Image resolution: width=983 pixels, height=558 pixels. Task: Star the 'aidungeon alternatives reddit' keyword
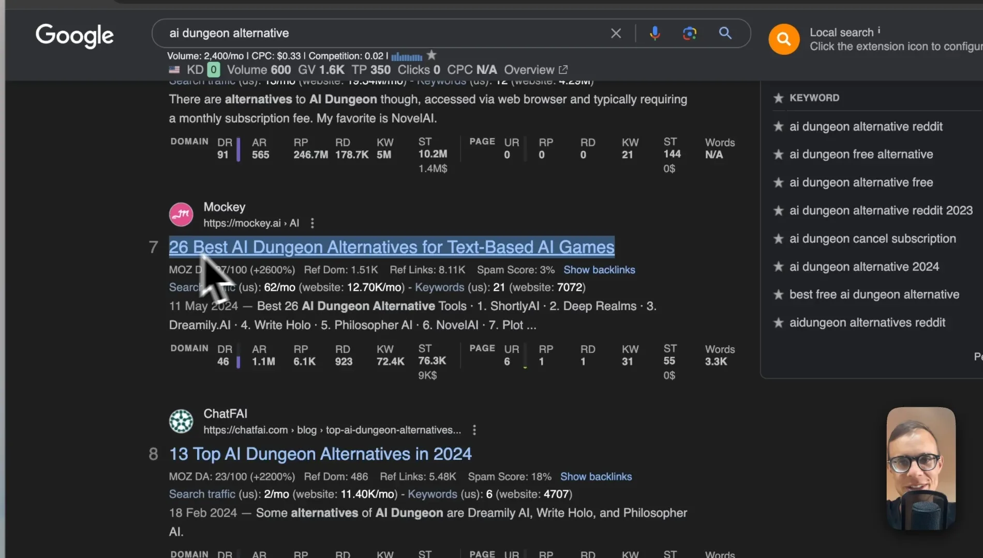[778, 323]
